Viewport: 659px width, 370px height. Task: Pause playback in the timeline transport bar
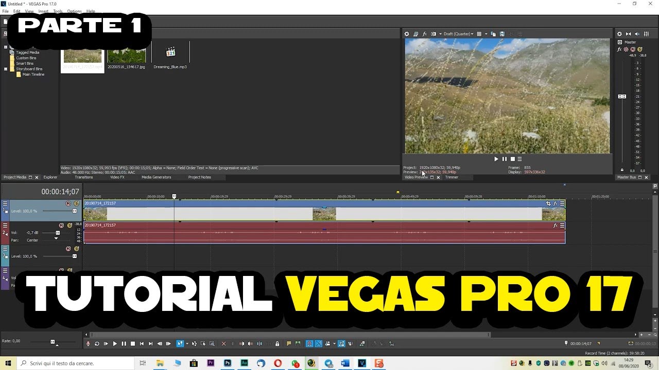(124, 343)
